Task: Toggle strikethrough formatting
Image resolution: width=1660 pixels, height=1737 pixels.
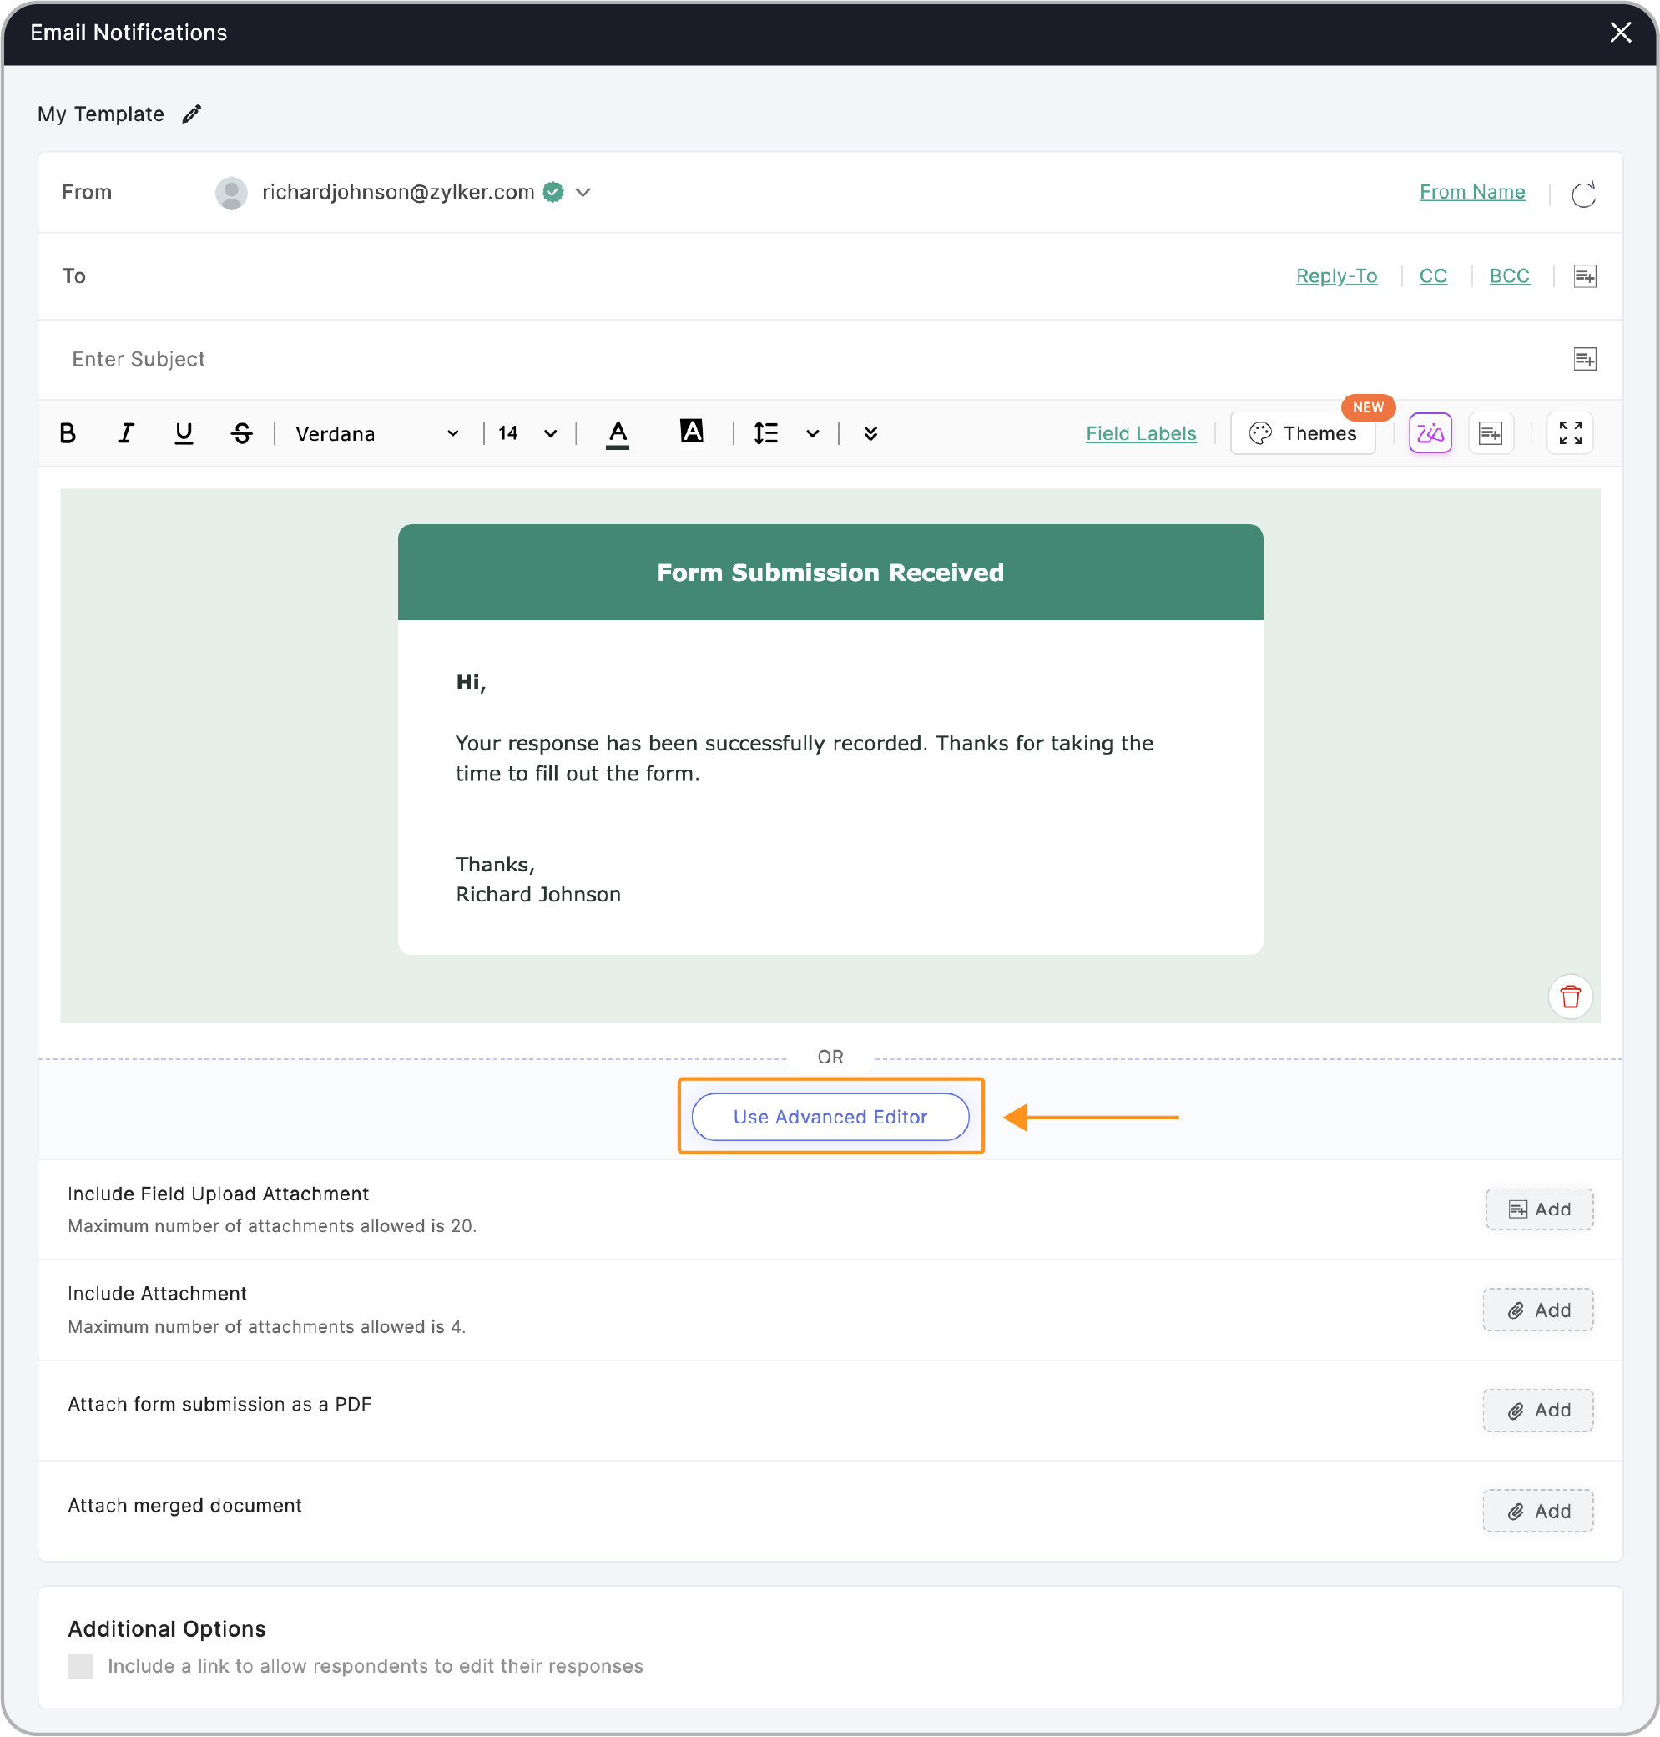Action: pyautogui.click(x=241, y=433)
